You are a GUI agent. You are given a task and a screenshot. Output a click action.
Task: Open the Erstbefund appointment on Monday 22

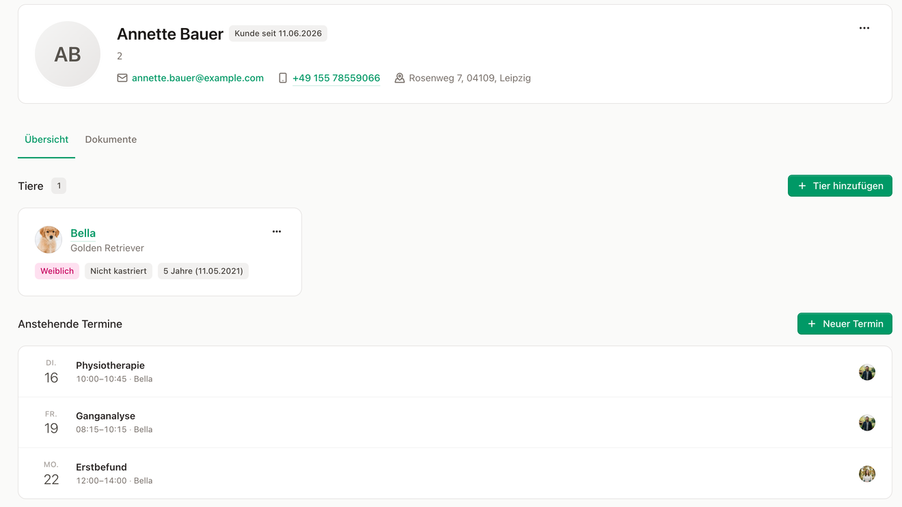click(455, 474)
